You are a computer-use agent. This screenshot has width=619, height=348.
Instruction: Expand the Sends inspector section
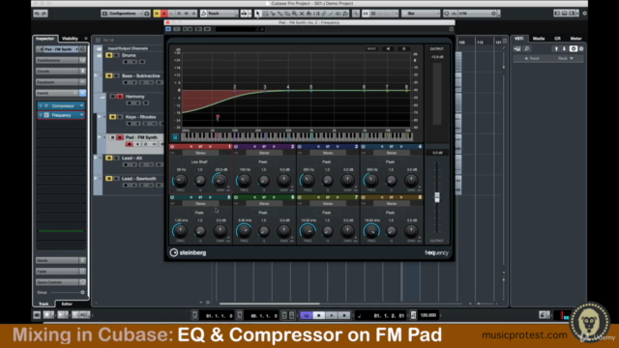[61, 260]
